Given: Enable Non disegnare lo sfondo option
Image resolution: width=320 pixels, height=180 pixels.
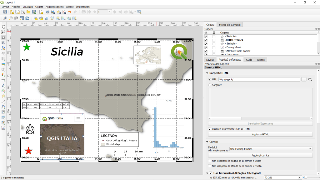Looking at the screenshot, I should [x=210, y=166].
